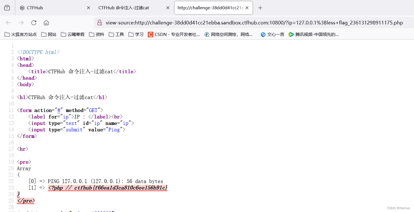This screenshot has width=414, height=212.
Task: Open 文心一言 bookmark
Action: point(272,35)
